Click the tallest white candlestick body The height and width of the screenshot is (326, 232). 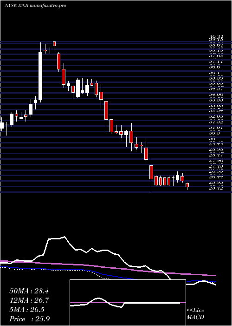pos(40,76)
